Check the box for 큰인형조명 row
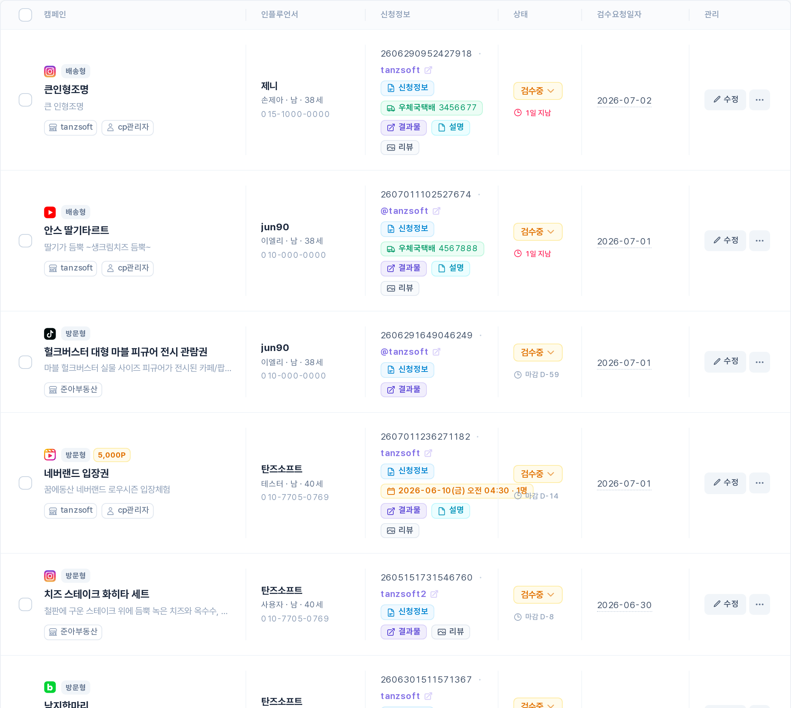Image resolution: width=791 pixels, height=708 pixels. (x=25, y=100)
